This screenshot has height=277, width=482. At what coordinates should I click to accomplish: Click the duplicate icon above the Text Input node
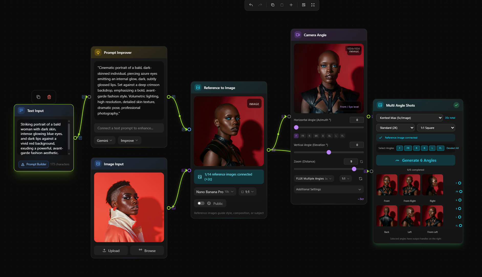point(38,97)
